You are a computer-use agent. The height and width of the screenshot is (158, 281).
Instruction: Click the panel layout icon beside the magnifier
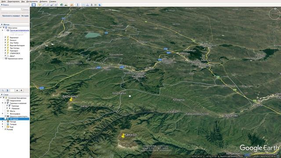7,90
